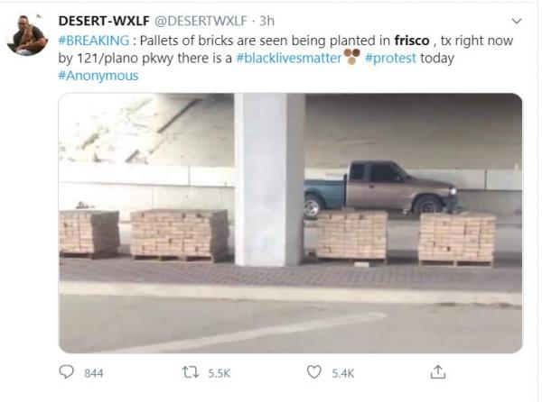Open the #BREAKING hashtag link
This screenshot has height=402, width=542.
(x=94, y=41)
